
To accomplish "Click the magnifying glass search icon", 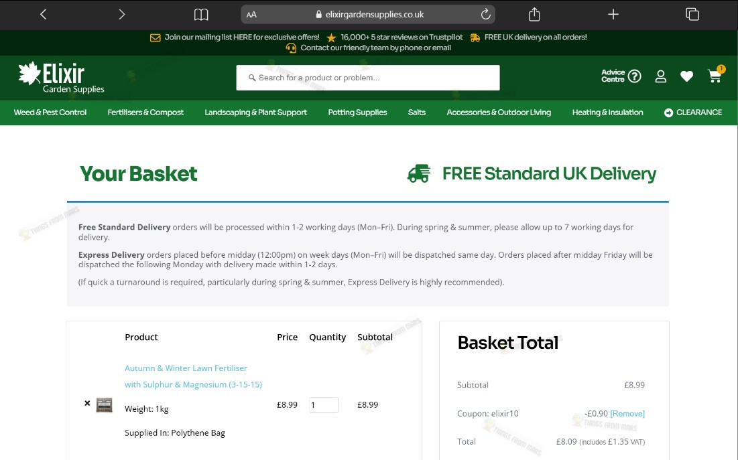I will point(252,78).
